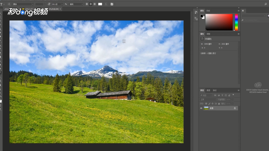
Task: Filter layers by adjustment layers
Action: tap(219, 95)
